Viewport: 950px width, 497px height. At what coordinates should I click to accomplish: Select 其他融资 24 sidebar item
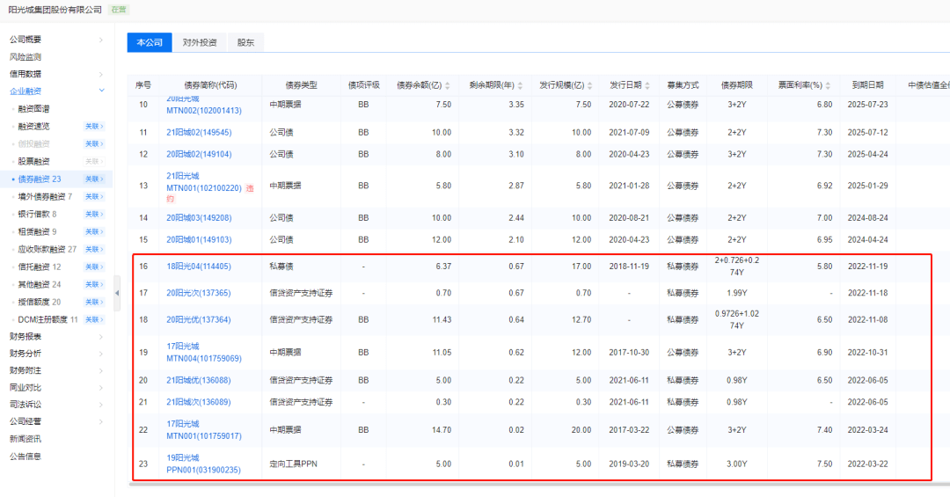tap(40, 285)
